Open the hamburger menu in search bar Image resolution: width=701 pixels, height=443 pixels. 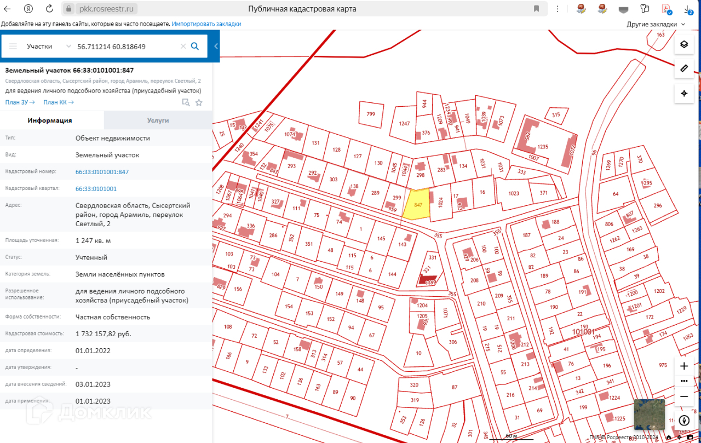pos(13,47)
